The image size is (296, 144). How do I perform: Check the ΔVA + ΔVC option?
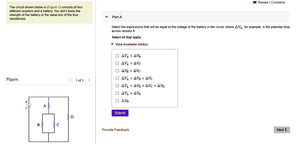click(x=117, y=63)
